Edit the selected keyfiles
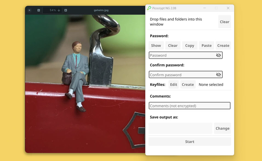The width and height of the screenshot is (262, 161). point(173,85)
